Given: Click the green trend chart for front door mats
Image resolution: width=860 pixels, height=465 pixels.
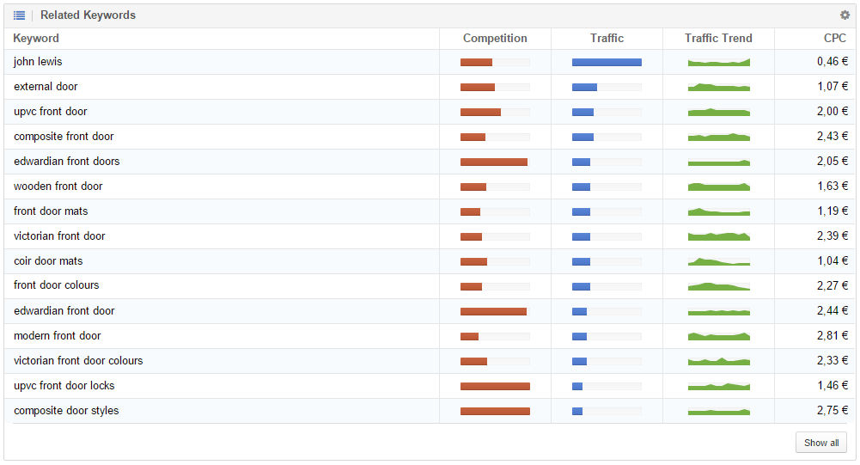Looking at the screenshot, I should [718, 211].
